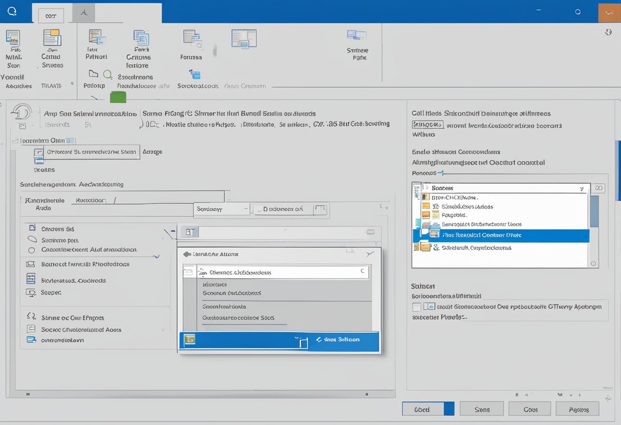The image size is (621, 425).
Task: Tick the checkbox under the Soloeenstors heading
Action: point(417,306)
